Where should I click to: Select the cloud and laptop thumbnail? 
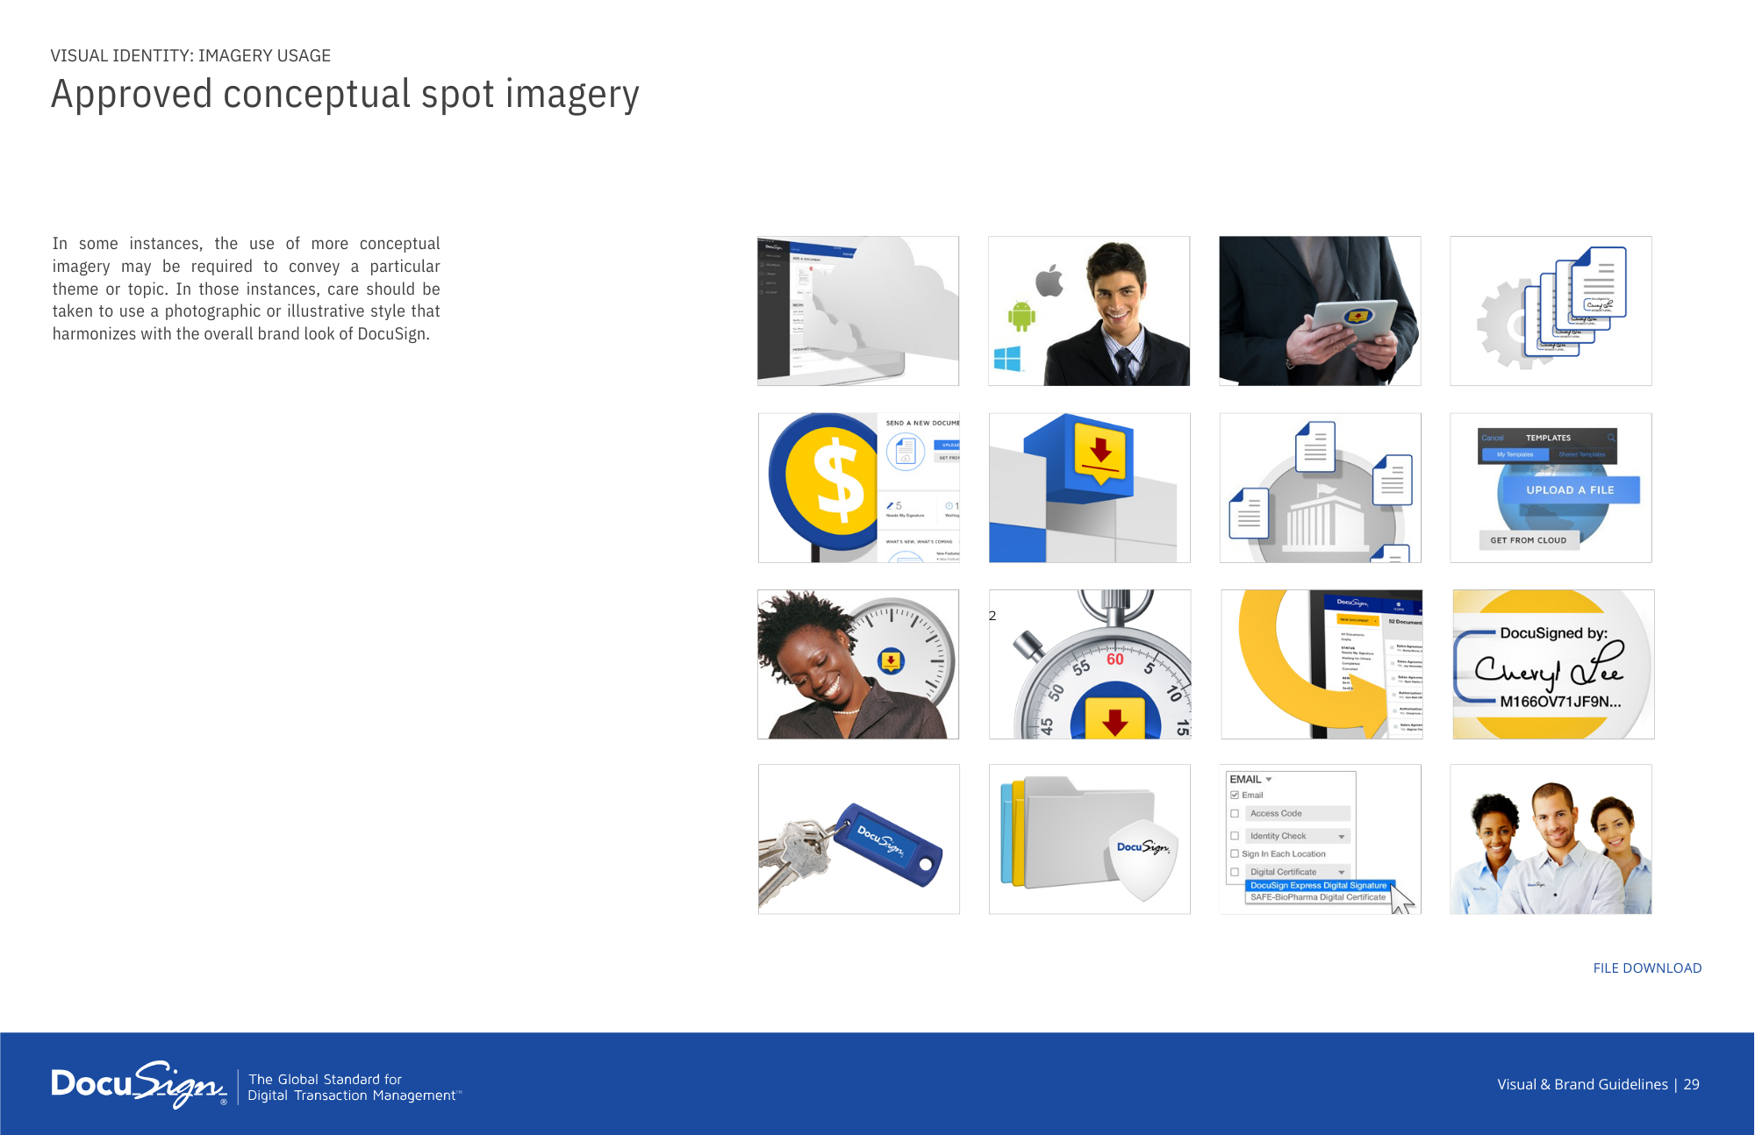tap(858, 311)
